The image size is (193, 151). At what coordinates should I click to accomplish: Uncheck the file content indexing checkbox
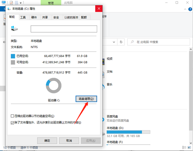12,123
